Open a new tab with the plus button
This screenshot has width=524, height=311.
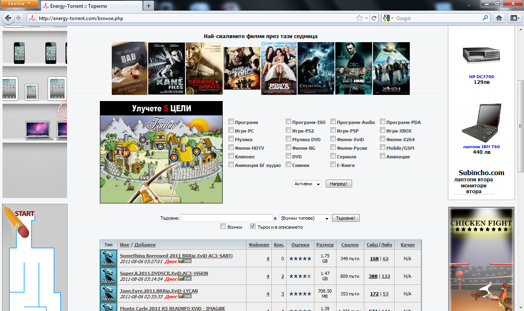pos(149,6)
